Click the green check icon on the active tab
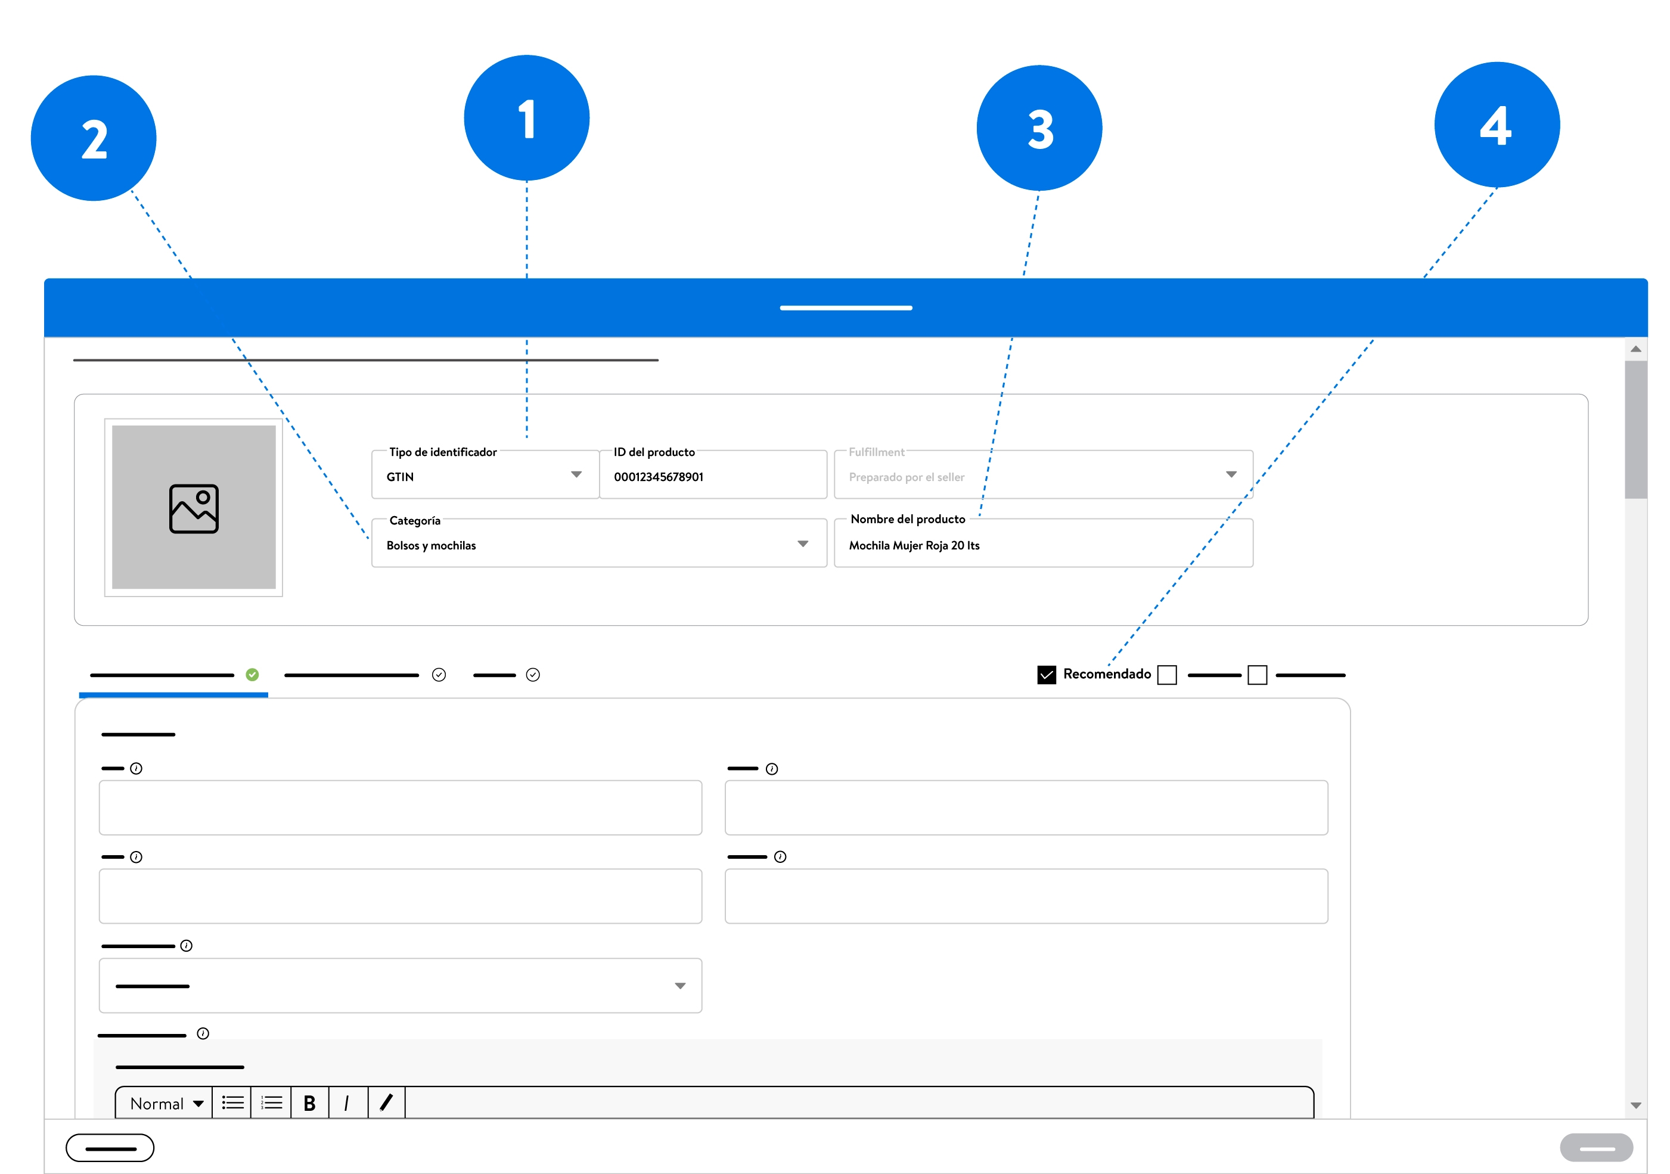1670x1174 pixels. [252, 675]
